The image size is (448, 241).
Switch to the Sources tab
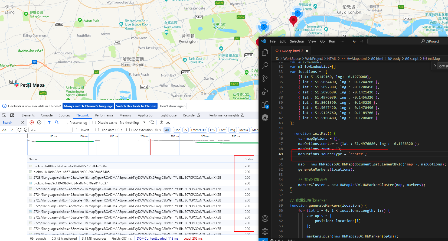64,115
